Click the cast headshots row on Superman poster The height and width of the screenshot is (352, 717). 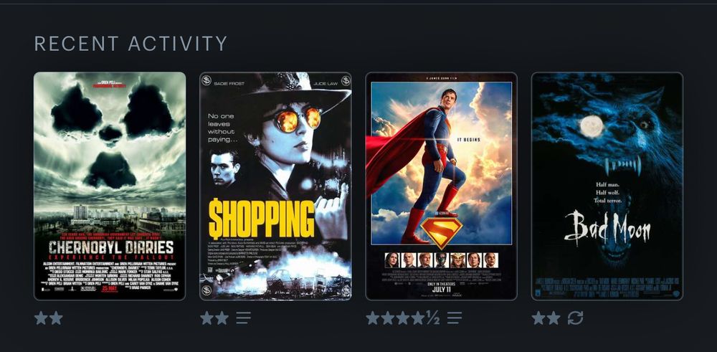point(441,260)
